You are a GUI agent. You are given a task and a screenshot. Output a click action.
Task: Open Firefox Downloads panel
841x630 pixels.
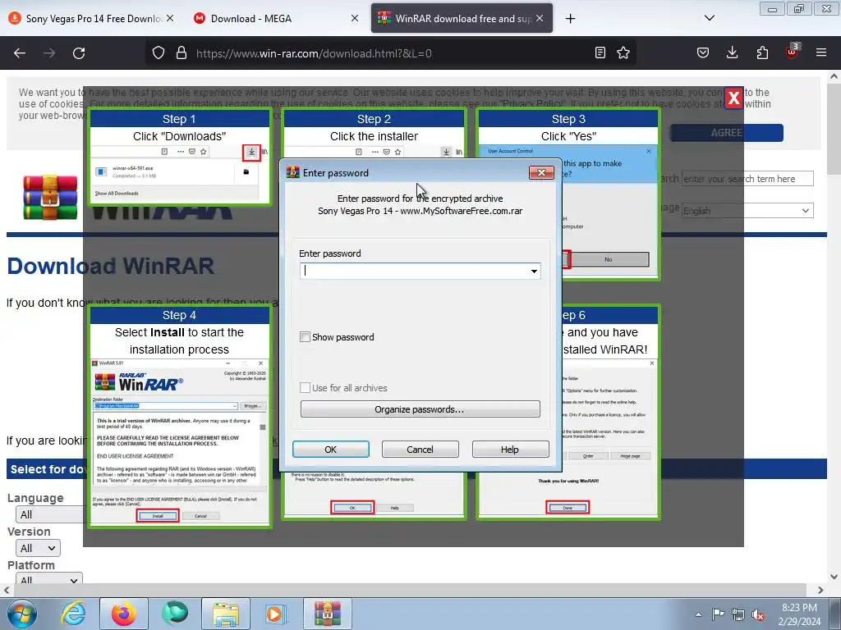pyautogui.click(x=732, y=52)
